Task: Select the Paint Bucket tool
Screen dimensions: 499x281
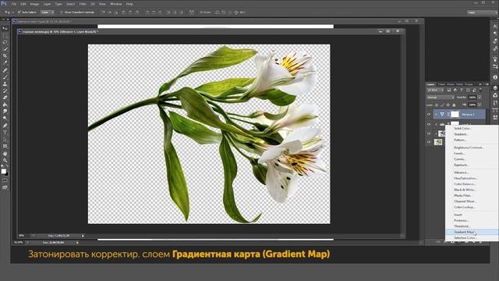Action: click(x=5, y=105)
